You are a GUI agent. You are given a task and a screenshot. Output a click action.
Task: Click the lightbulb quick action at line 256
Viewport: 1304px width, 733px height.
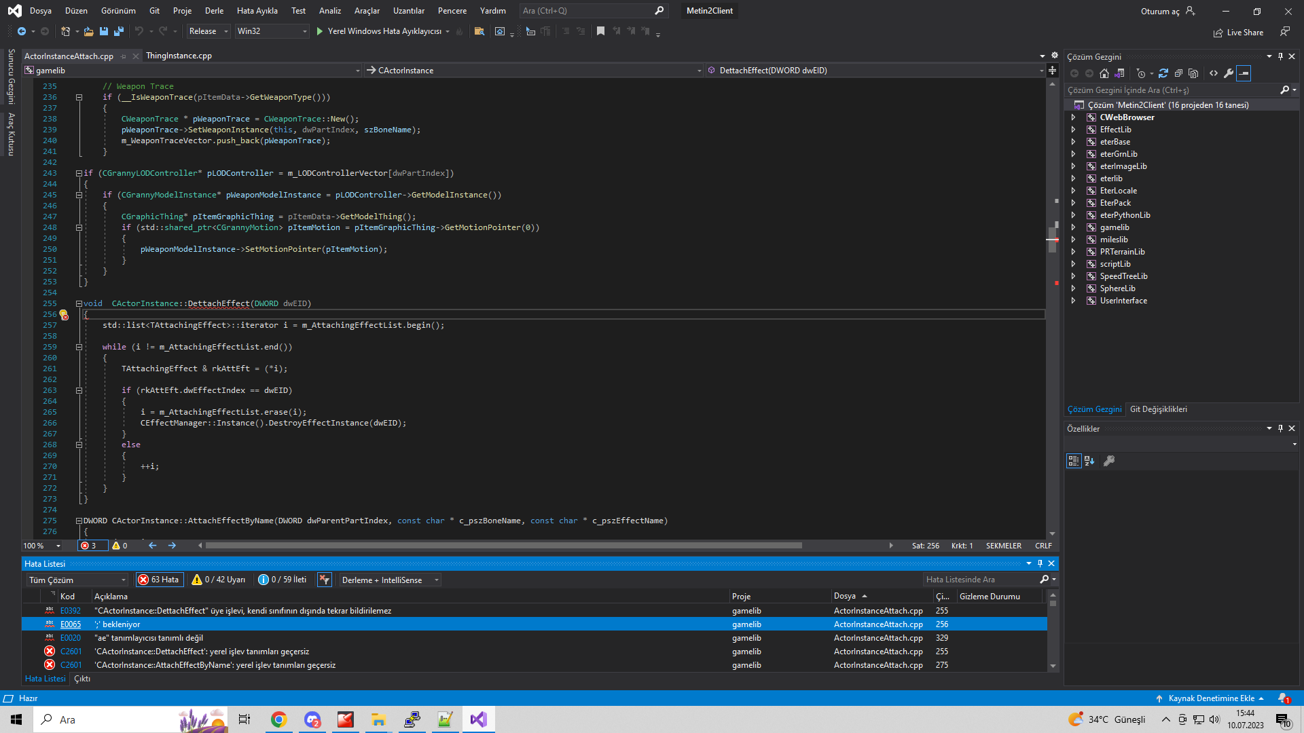coord(64,315)
